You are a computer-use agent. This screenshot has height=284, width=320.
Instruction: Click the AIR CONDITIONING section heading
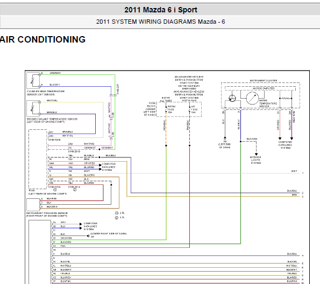click(x=42, y=39)
